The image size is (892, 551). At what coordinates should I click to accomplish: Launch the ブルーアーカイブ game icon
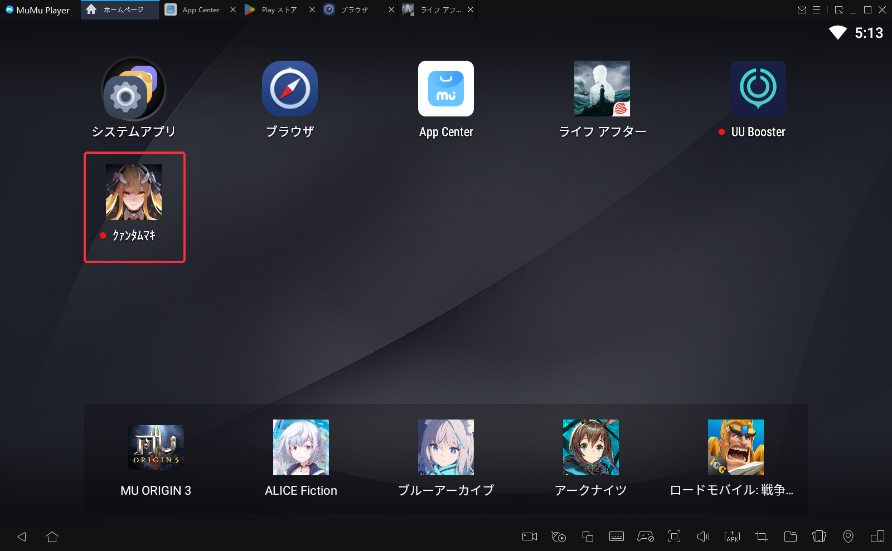pyautogui.click(x=446, y=447)
